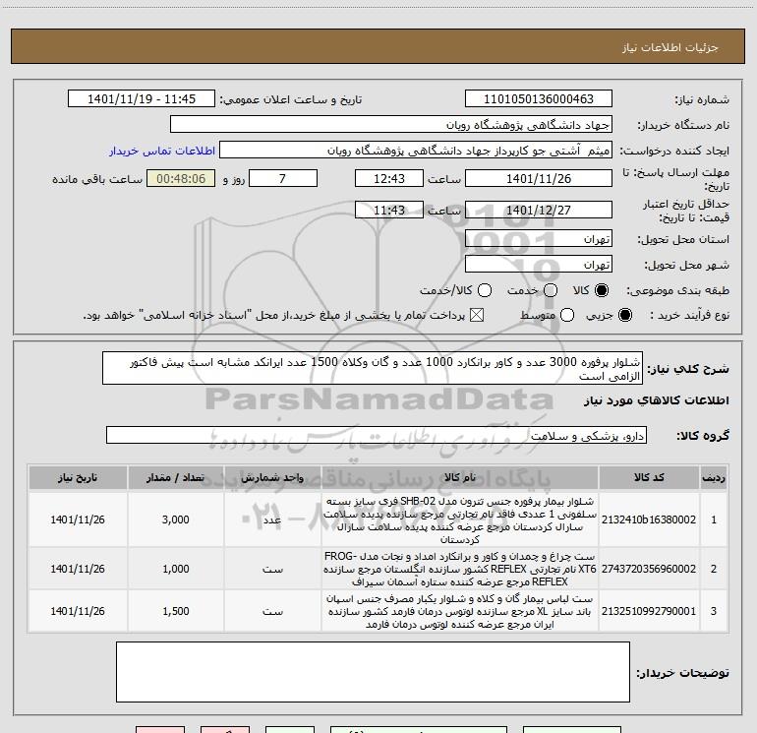Click the FROG-XT6 REFLEX set item name

pyautogui.click(x=460, y=569)
